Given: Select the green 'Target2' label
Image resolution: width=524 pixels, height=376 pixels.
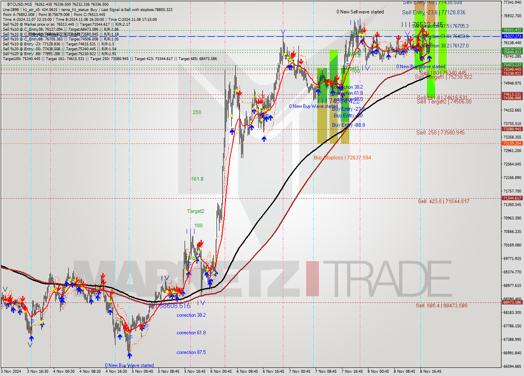Looking at the screenshot, I should (x=196, y=211).
